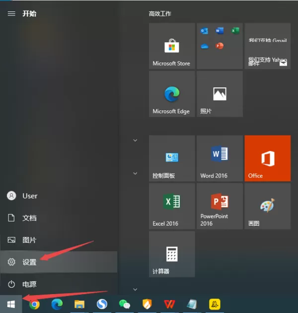Click the Windows Start button

pyautogui.click(x=11, y=304)
